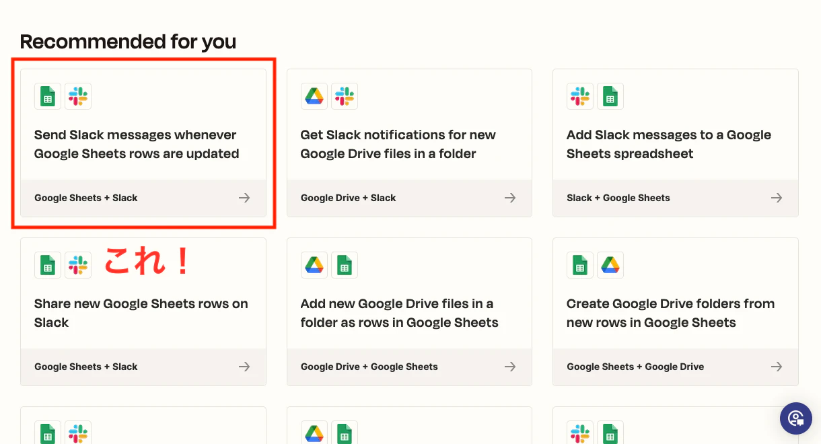821x444 pixels.
Task: Click Slack icon in 'Add Slack messages' card
Action: tap(580, 96)
